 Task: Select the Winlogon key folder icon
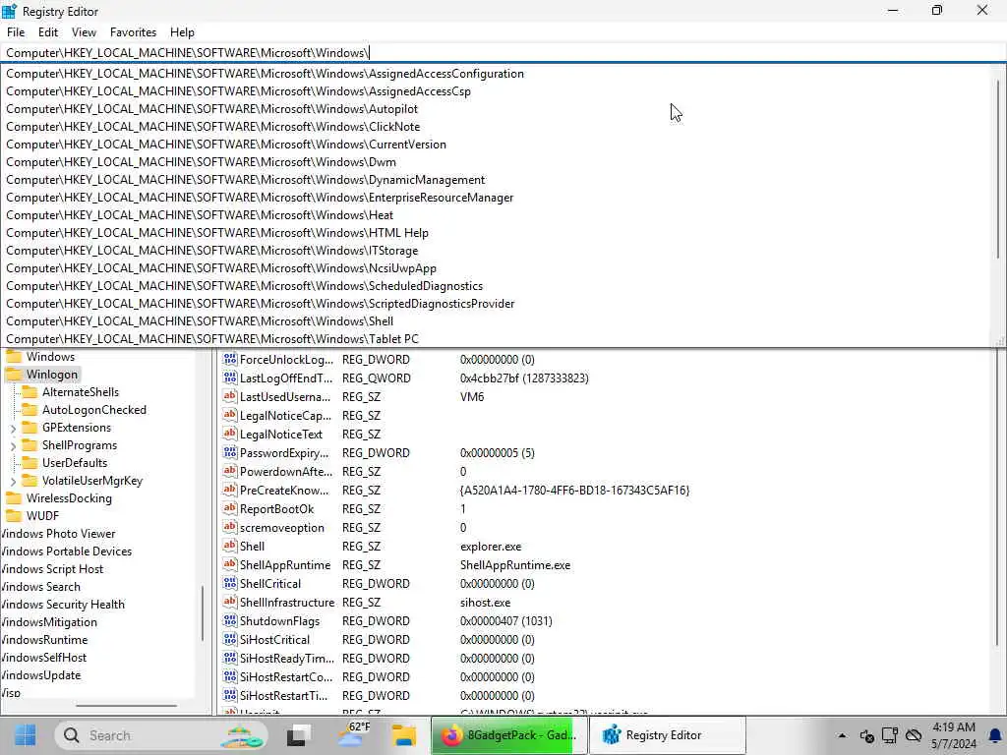[x=14, y=375]
